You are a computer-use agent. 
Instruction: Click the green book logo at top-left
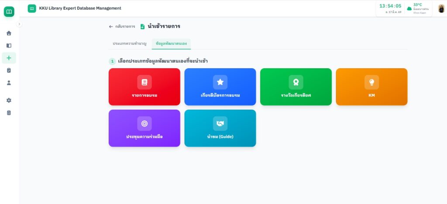(x=9, y=12)
